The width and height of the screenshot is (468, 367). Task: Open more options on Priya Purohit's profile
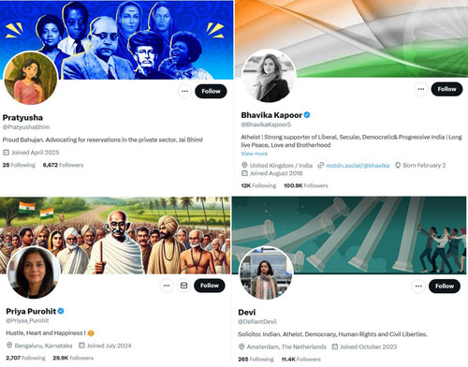click(x=167, y=286)
